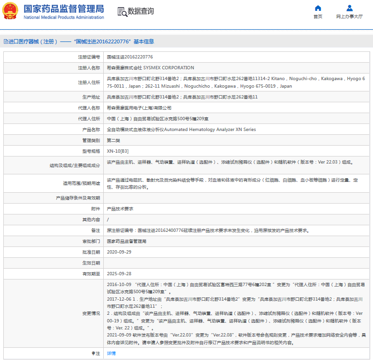Click the 生效日期 row label

91,263
